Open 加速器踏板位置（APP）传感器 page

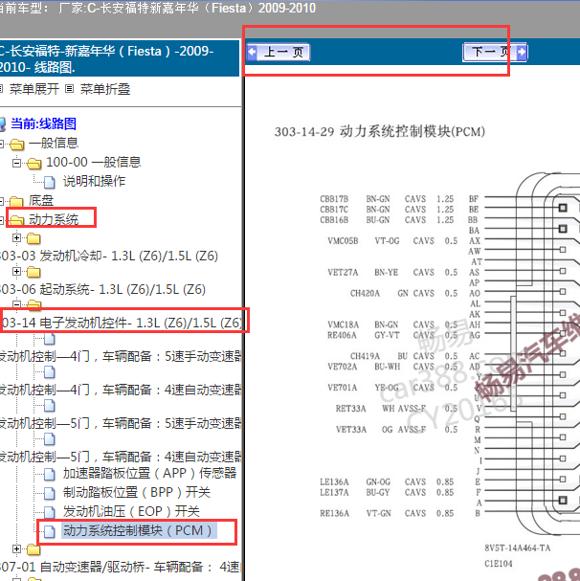click(149, 473)
